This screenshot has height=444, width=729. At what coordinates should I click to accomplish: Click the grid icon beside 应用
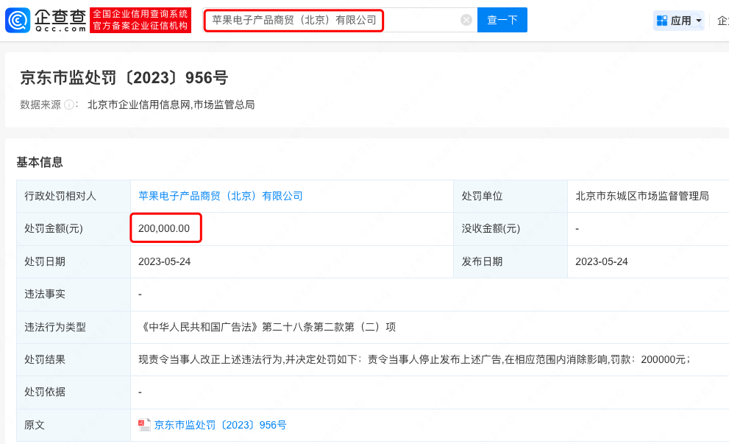pyautogui.click(x=661, y=21)
